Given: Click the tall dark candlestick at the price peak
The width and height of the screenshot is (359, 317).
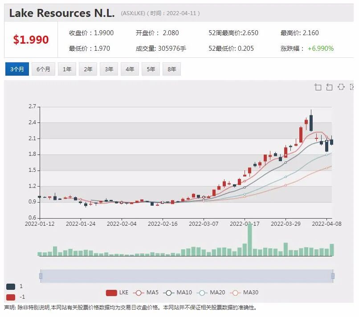Looking at the screenshot, I should tap(311, 123).
